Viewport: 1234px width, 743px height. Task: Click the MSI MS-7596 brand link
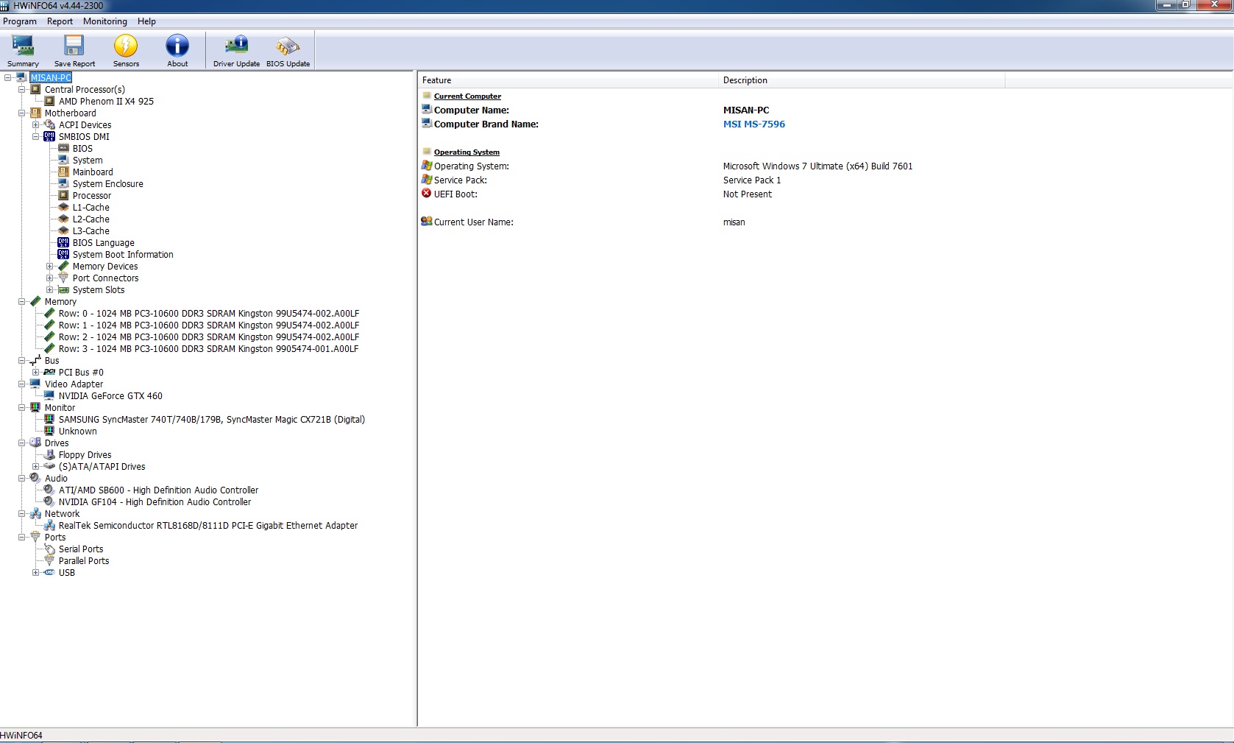(x=753, y=124)
